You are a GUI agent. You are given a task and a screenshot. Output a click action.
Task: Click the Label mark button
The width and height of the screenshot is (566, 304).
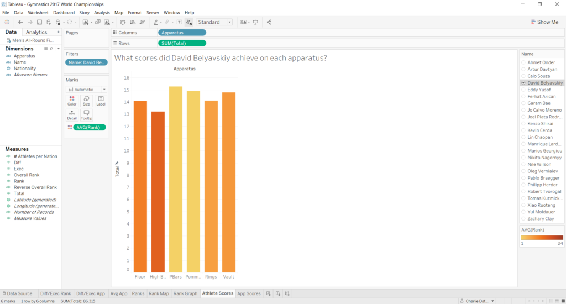pos(101,100)
